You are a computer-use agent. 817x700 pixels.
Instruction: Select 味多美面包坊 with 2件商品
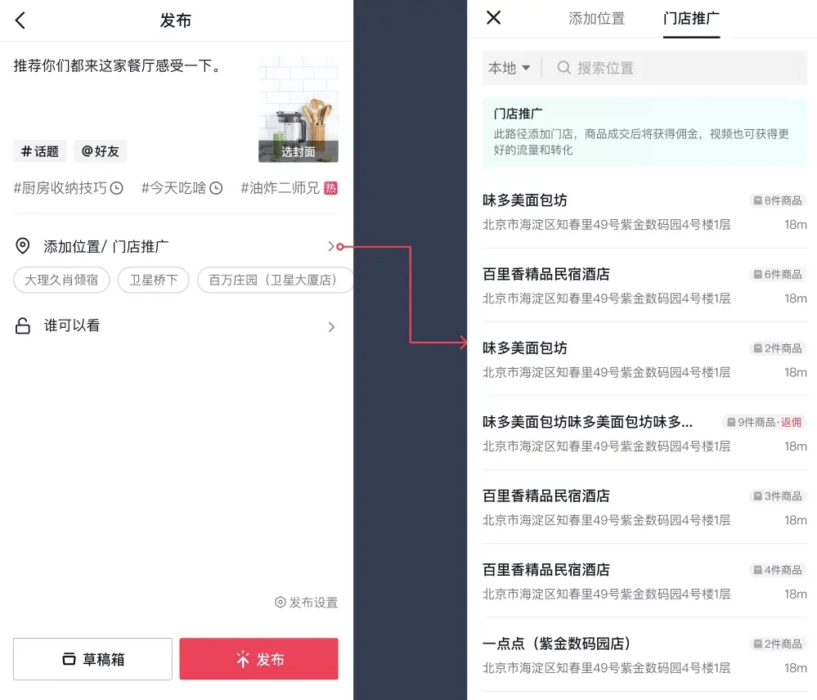click(x=645, y=360)
